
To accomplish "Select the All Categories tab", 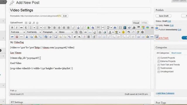I will [x=163, y=53].
